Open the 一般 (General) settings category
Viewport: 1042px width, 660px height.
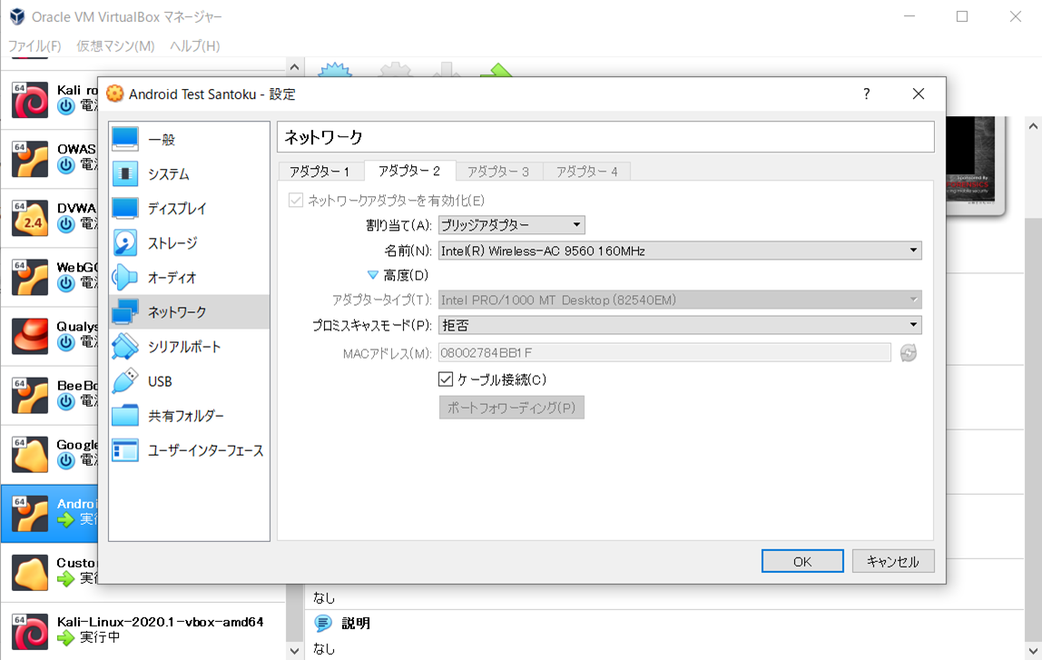click(x=190, y=140)
